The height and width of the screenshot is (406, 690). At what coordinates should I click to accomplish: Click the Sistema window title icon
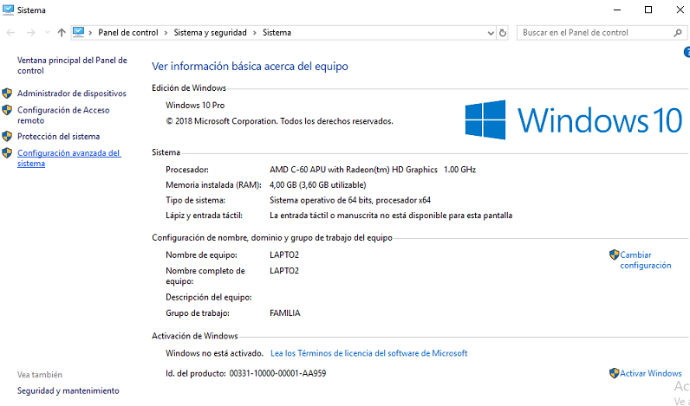coord(8,10)
